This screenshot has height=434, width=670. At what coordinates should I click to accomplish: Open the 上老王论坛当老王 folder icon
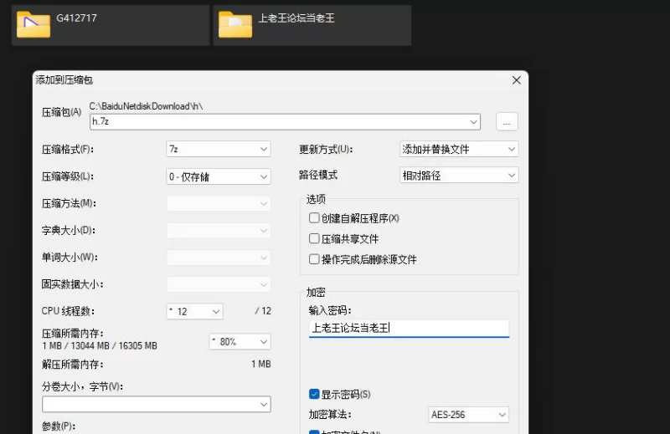pos(235,25)
